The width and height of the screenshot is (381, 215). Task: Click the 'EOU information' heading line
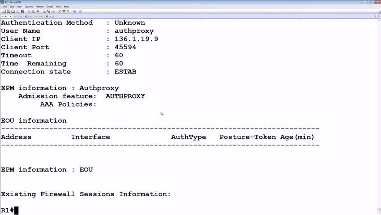[34, 120]
